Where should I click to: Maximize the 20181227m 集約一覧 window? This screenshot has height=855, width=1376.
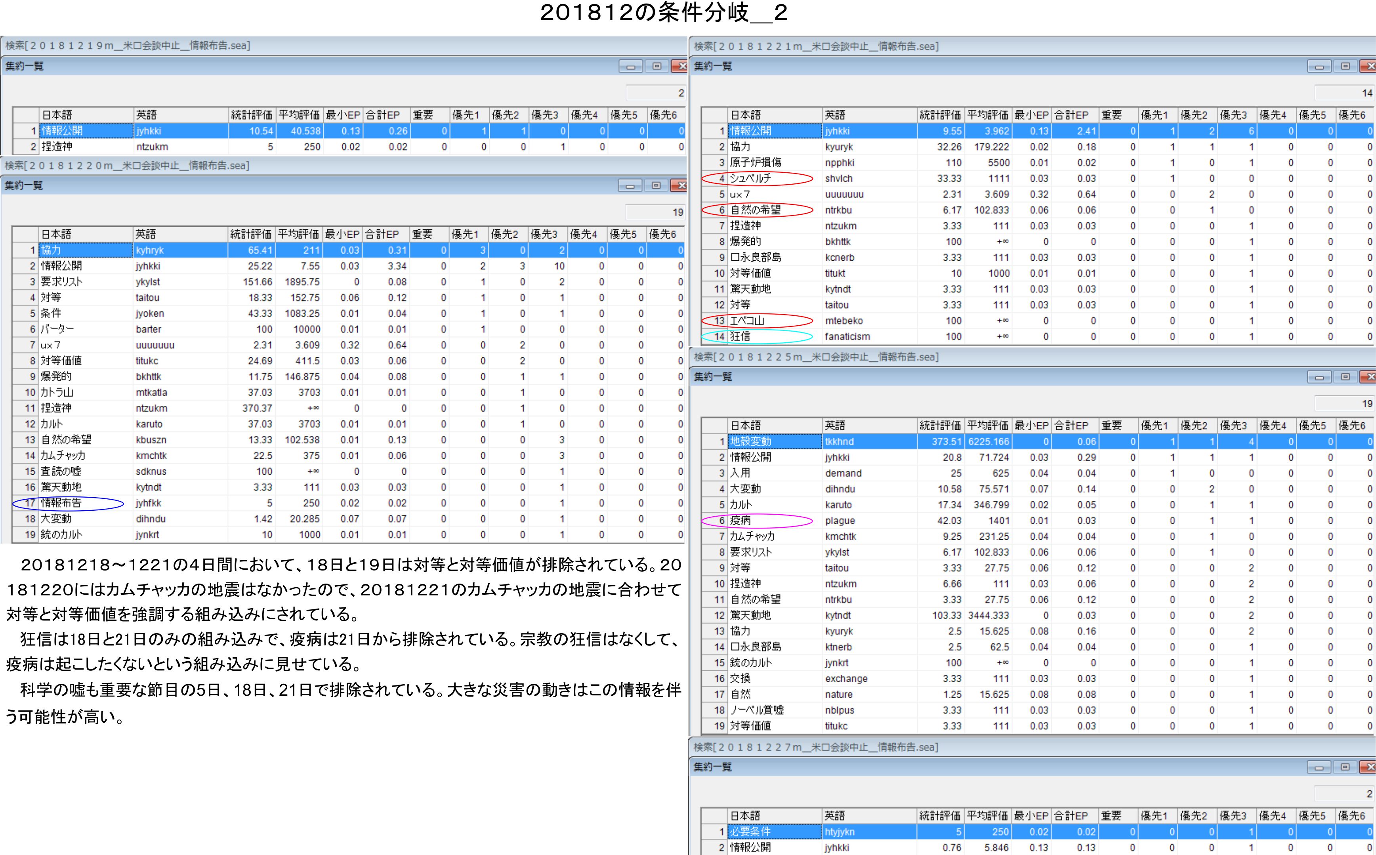click(1345, 767)
